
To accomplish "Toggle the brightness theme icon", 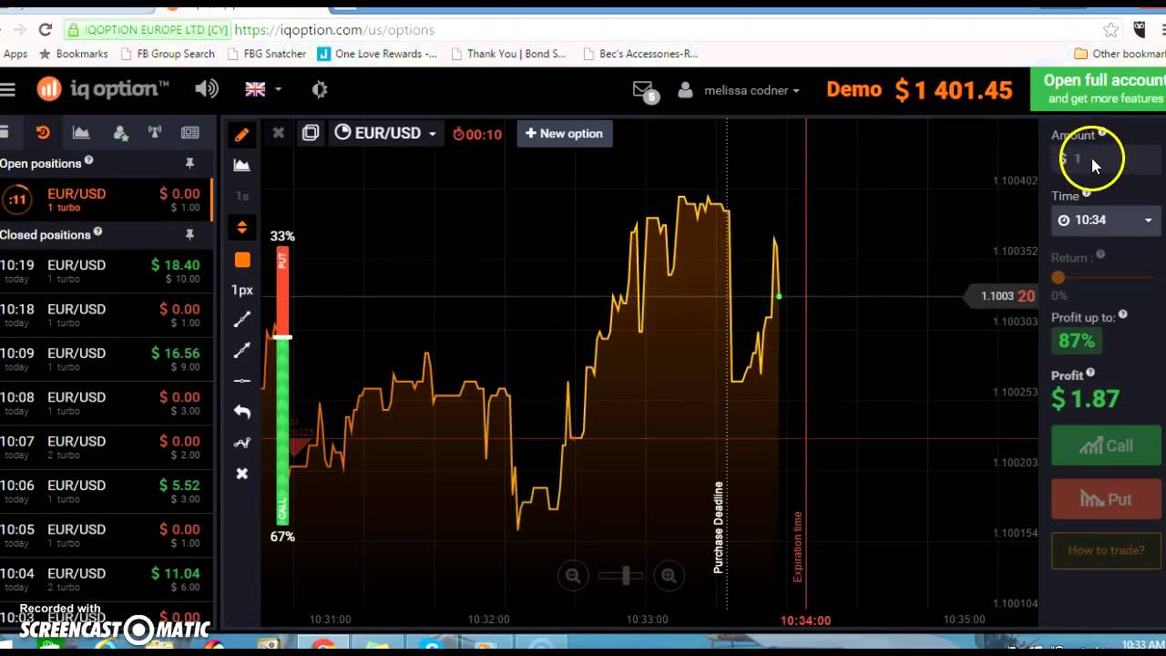I will [319, 89].
